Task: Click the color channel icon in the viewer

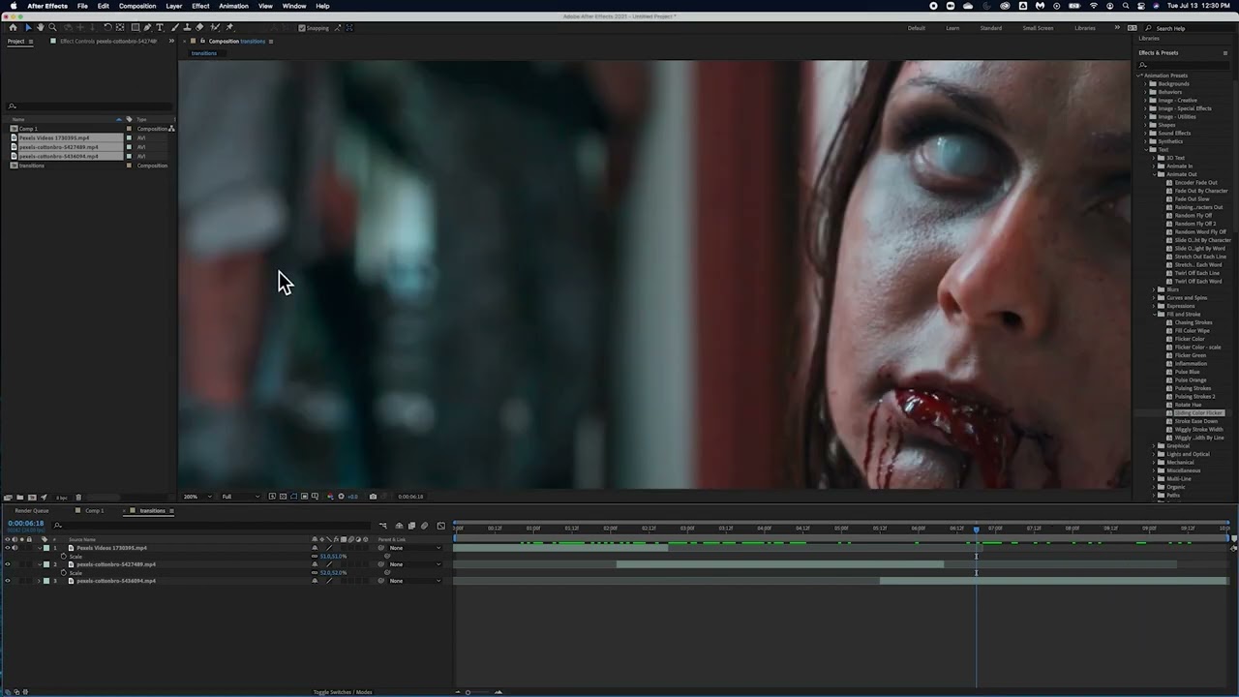Action: [x=330, y=497]
